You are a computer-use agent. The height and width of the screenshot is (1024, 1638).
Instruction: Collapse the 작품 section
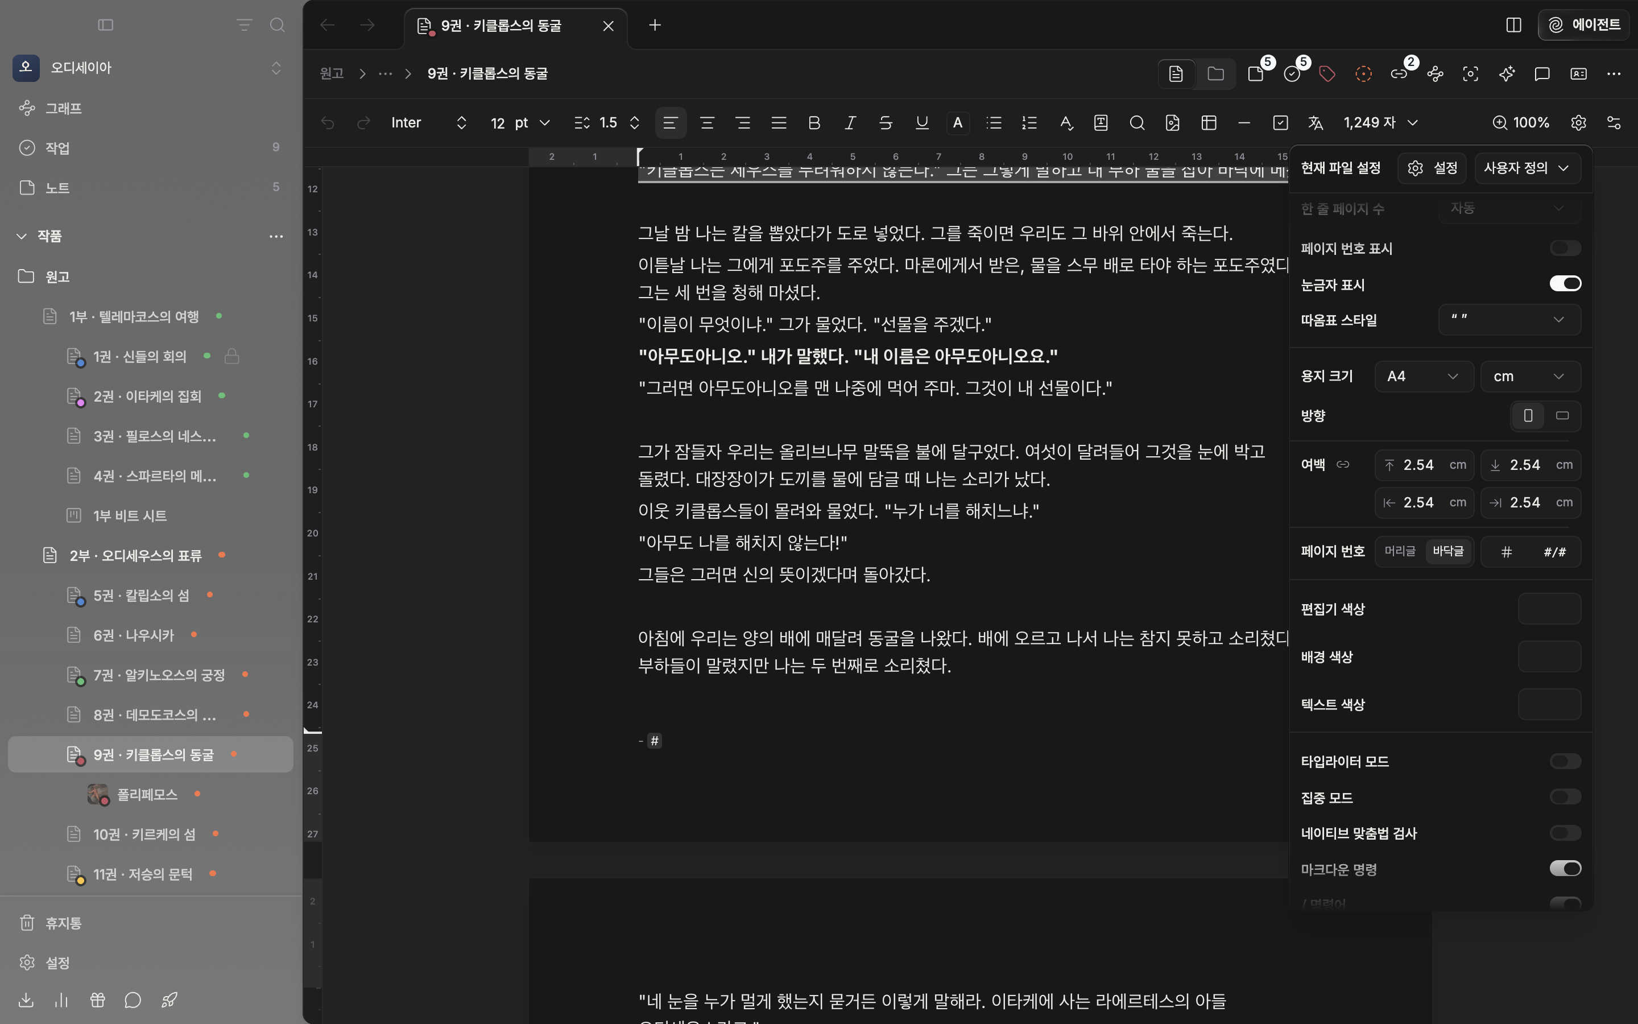pos(22,236)
